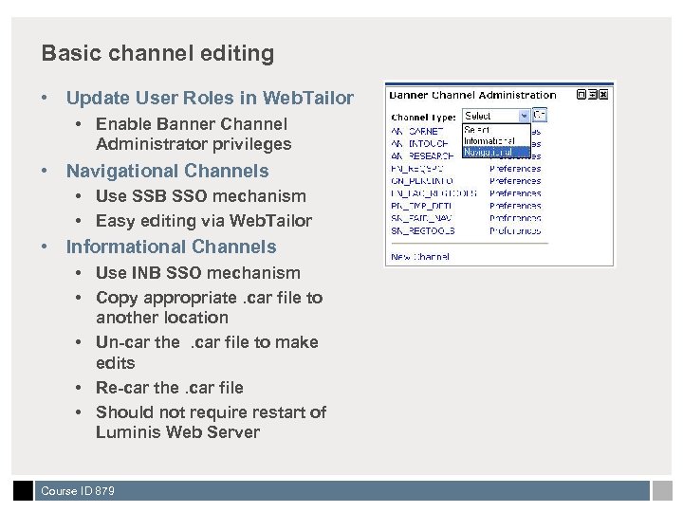This screenshot has height=512, width=683.
Task: Click Preferences for the GN_PERSINFO row
Action: [515, 181]
